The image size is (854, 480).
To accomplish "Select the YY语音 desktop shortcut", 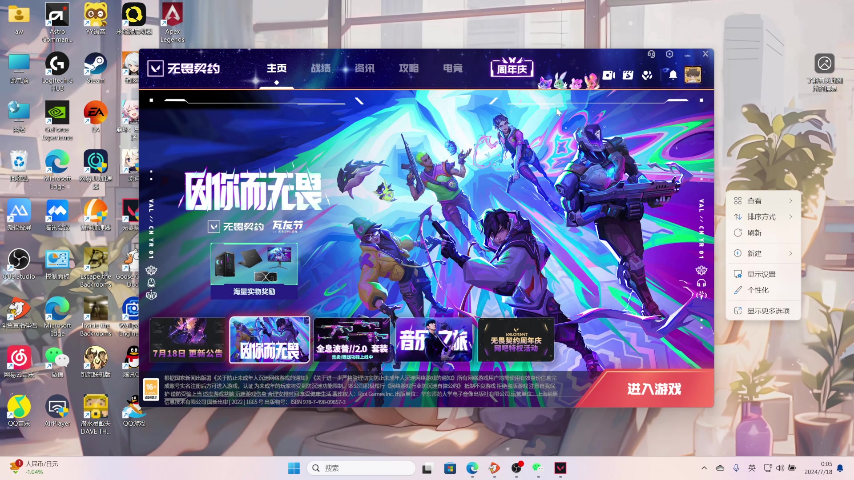I will [96, 19].
